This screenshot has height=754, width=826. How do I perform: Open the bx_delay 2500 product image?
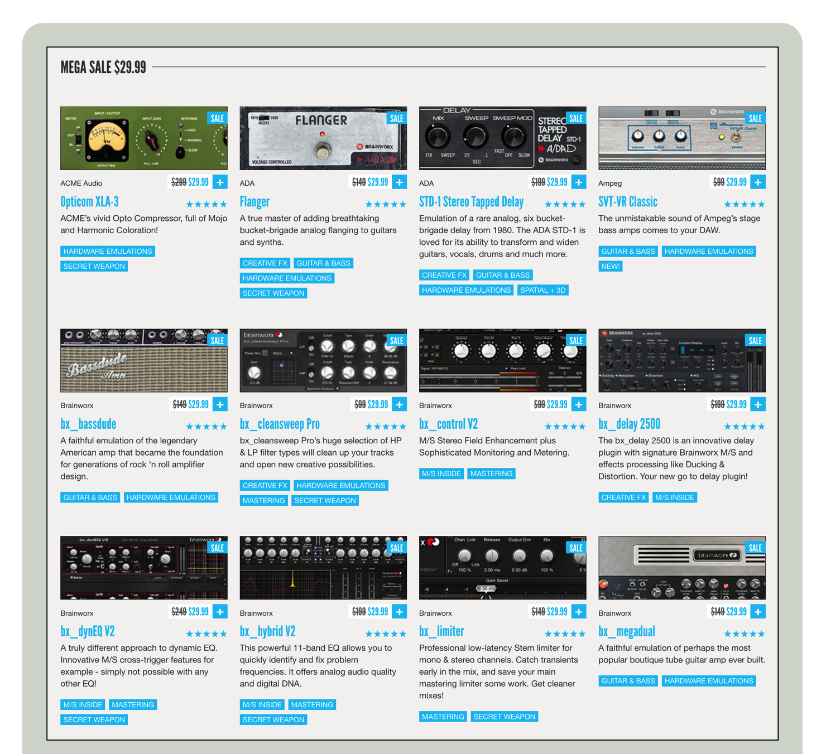tap(682, 361)
